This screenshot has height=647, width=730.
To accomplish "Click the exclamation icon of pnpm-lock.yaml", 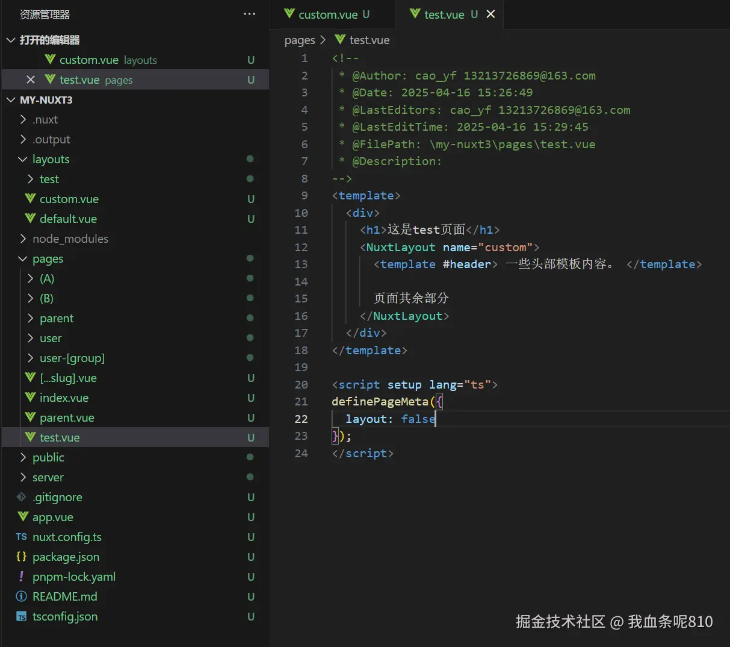I will tap(22, 577).
